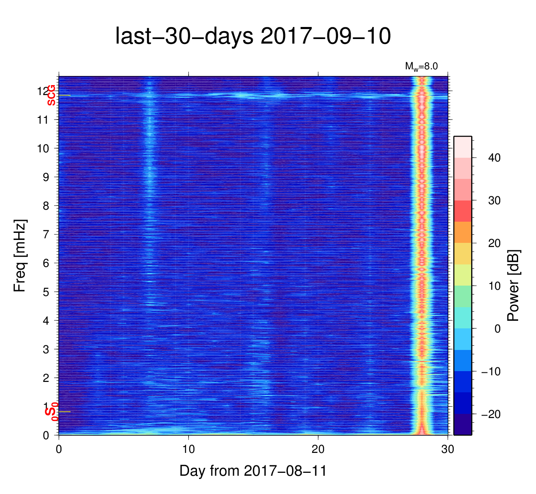Click the colorbar tick label 40

pyautogui.click(x=494, y=158)
